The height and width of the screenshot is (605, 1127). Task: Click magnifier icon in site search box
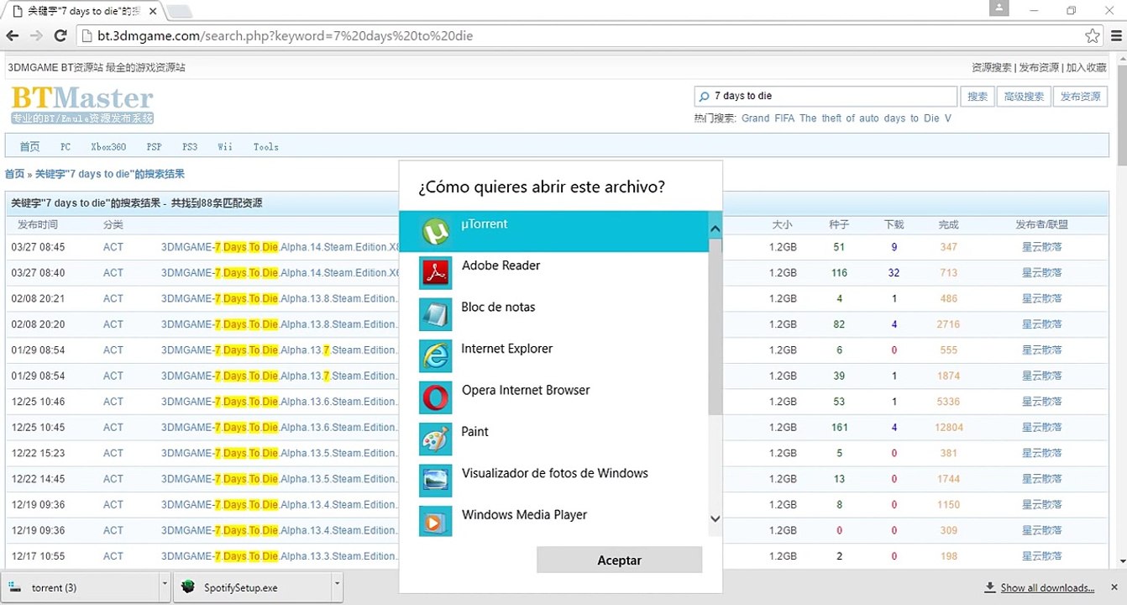pos(705,97)
